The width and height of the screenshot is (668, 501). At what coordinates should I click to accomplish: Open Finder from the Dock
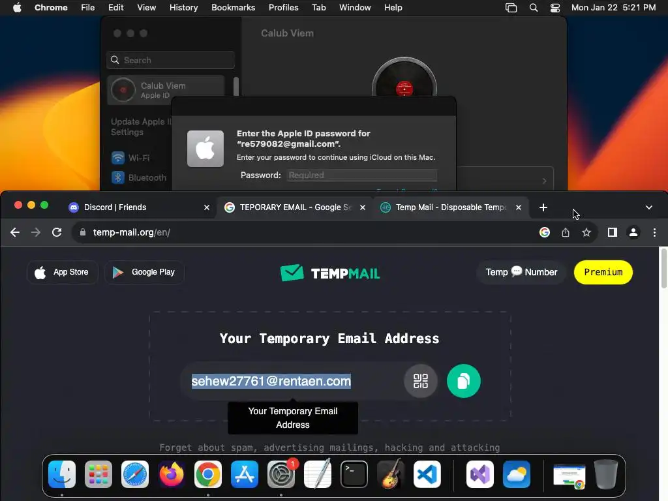(x=62, y=474)
